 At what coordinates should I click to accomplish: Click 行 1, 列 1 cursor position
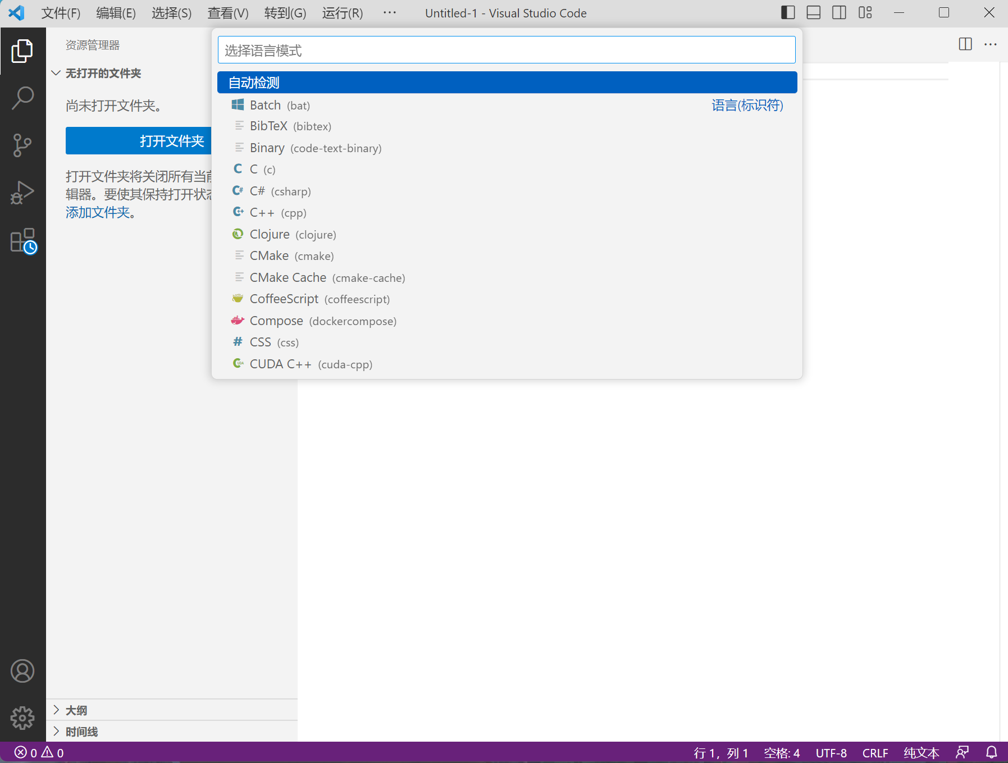(x=721, y=752)
